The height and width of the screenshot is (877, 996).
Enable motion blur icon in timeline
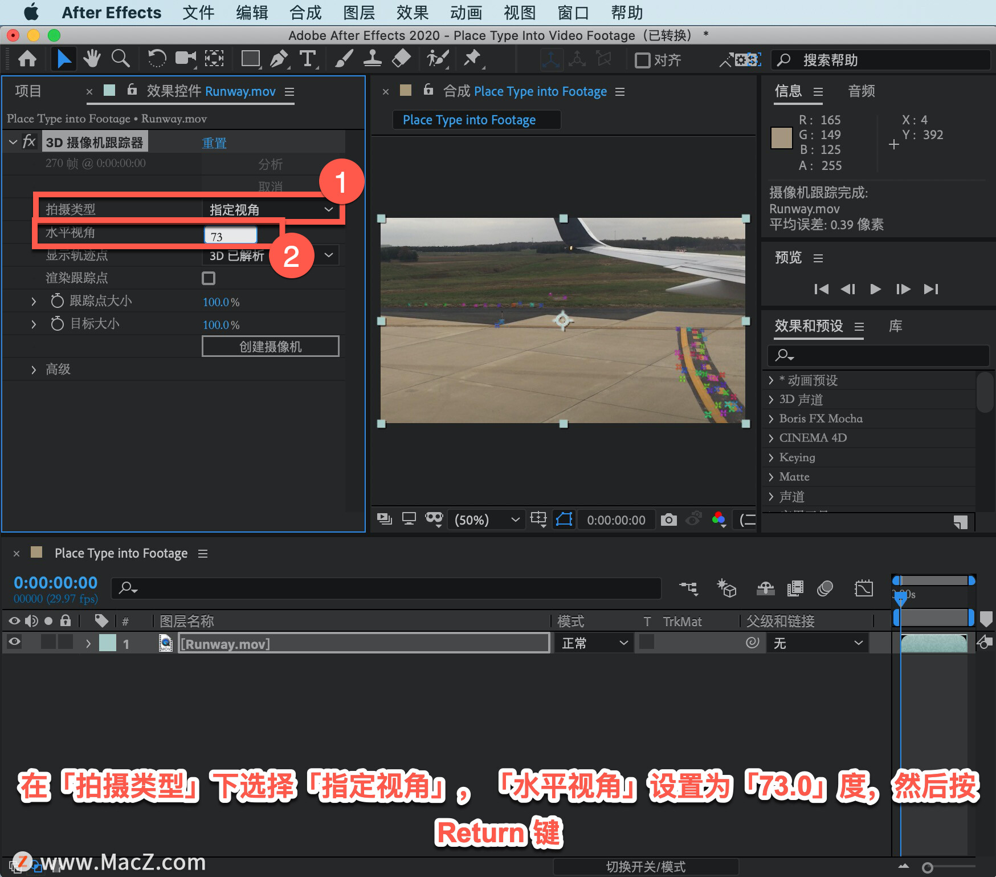pyautogui.click(x=825, y=588)
